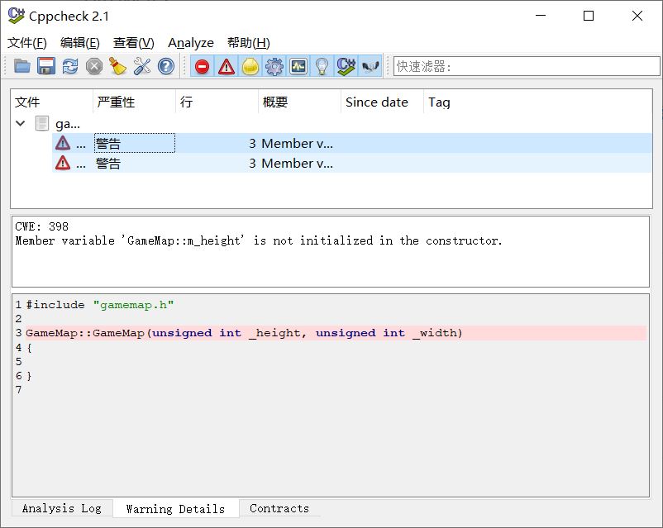The height and width of the screenshot is (528, 663).
Task: Sort by the 严重性 column header
Action: click(134, 102)
